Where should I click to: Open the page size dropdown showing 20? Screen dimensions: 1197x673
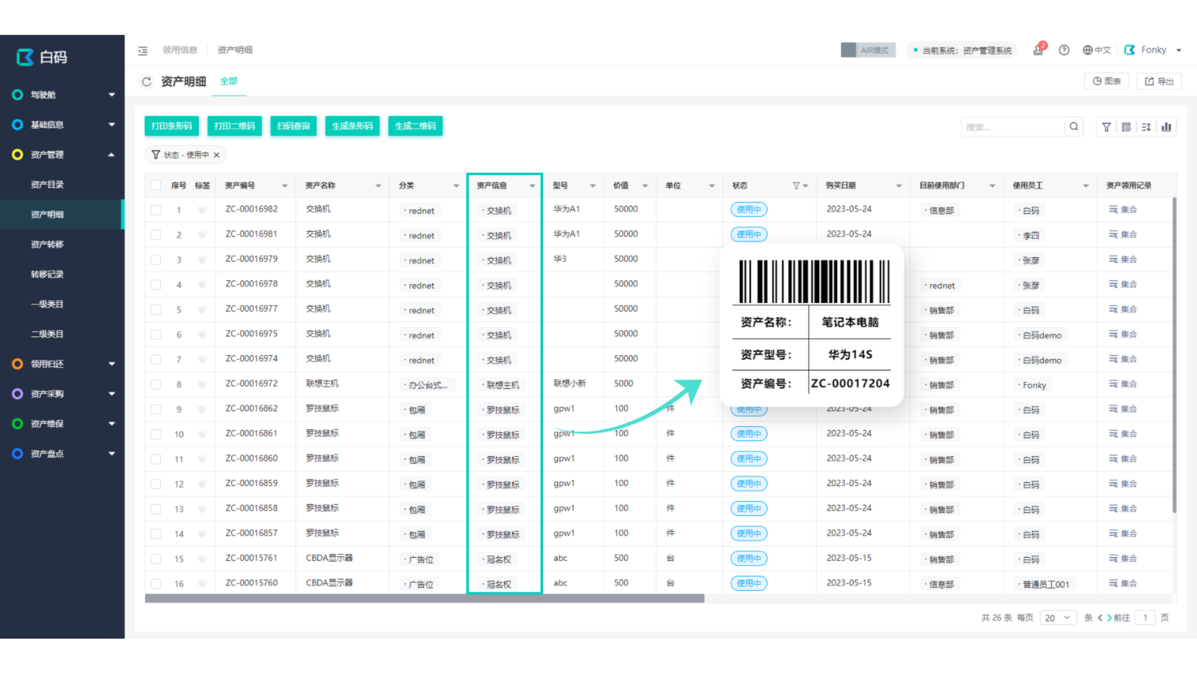(x=1059, y=618)
